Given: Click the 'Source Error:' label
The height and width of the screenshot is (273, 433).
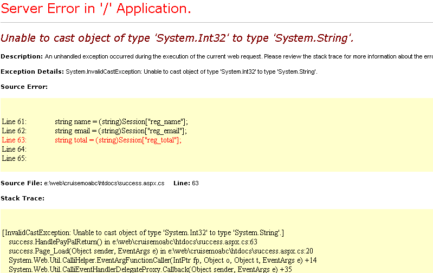Looking at the screenshot, I should click(24, 87).
